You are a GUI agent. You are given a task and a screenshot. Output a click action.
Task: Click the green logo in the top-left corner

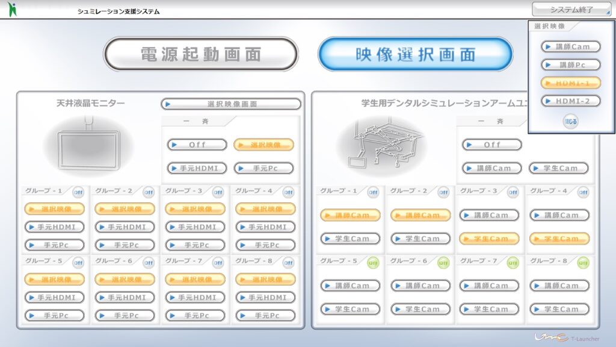tap(13, 10)
